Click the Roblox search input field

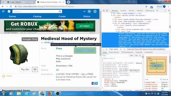36,11
